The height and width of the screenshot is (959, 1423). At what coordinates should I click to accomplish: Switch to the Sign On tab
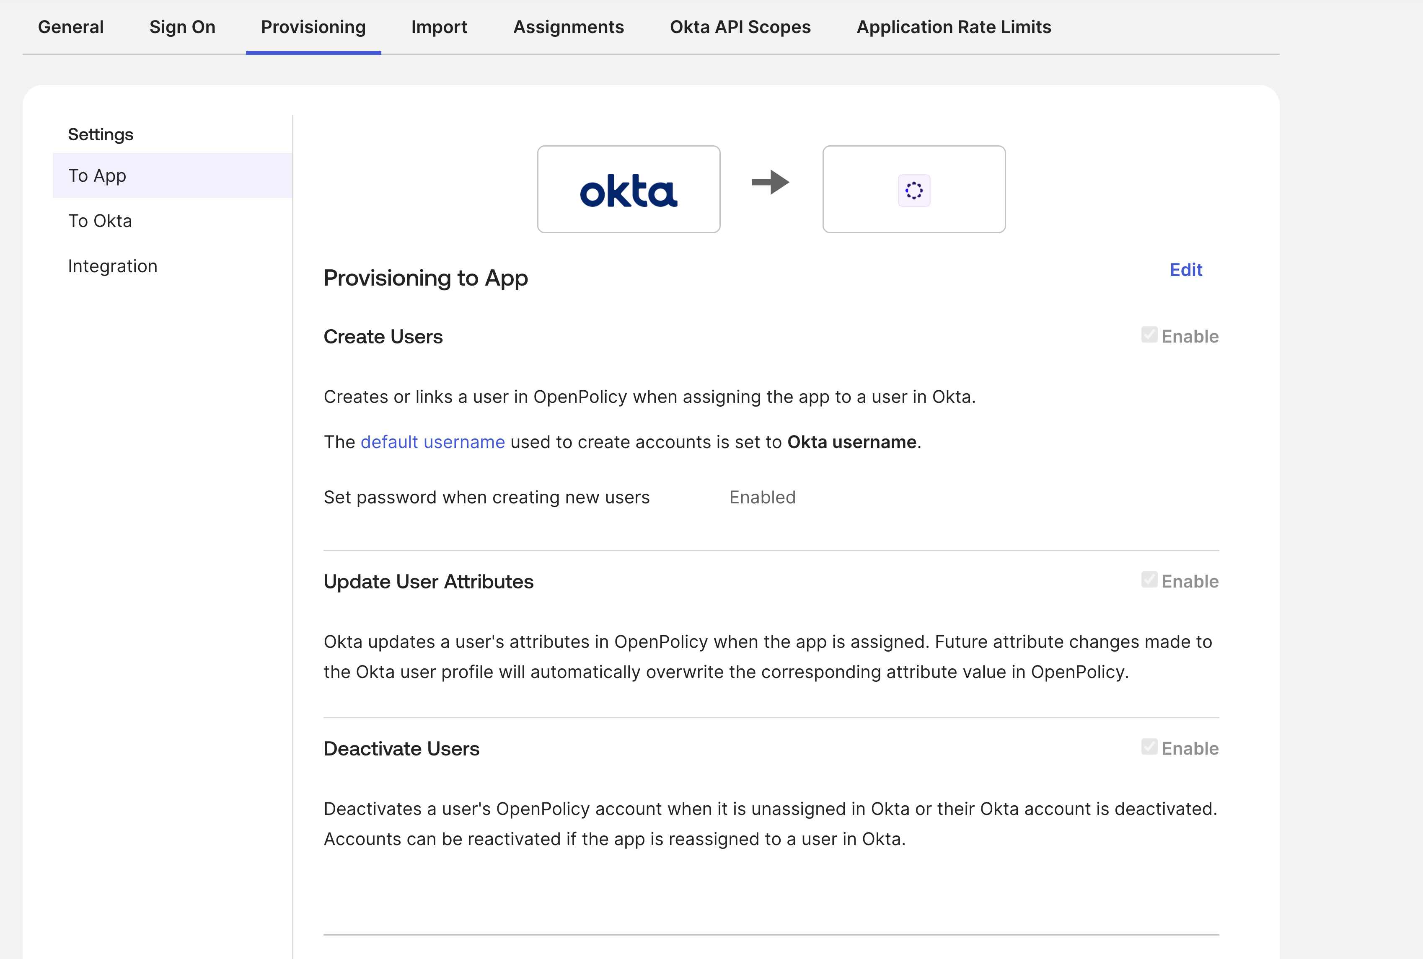(182, 27)
